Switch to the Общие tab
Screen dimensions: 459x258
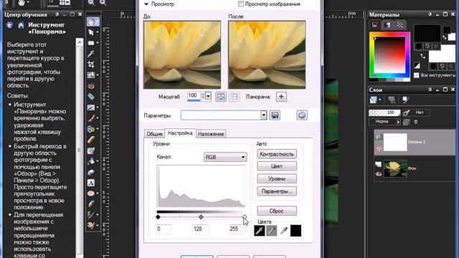(154, 134)
